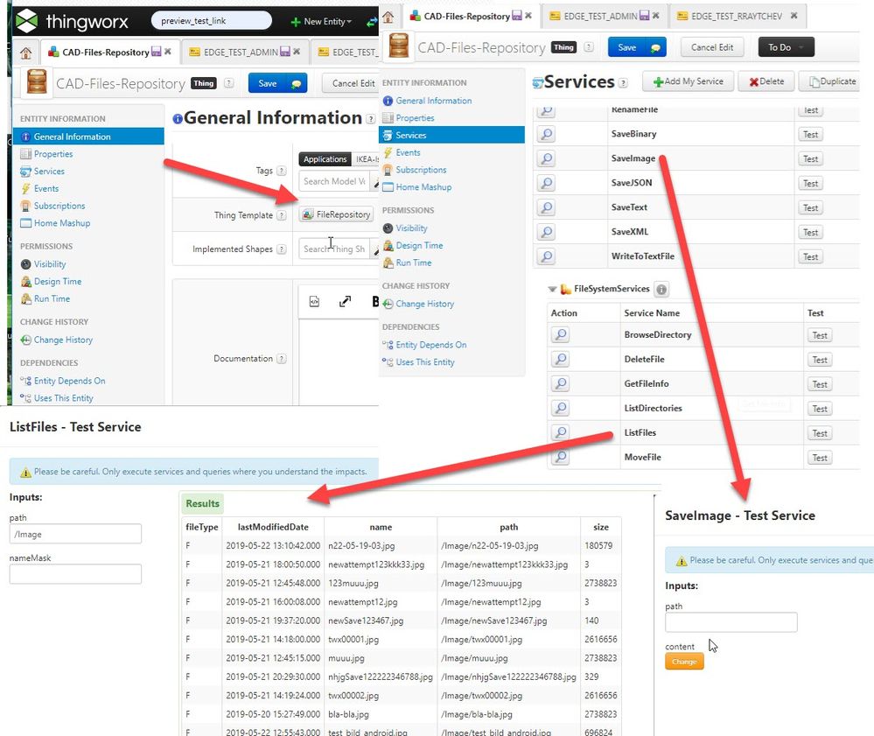Open magnifier icon for SaveImage service
The height and width of the screenshot is (736, 874).
[547, 158]
